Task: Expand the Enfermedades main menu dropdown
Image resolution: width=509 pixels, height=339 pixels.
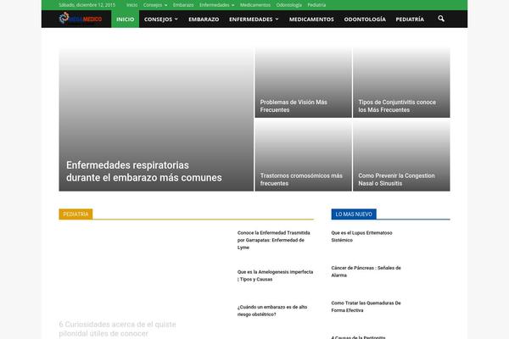Action: click(254, 19)
